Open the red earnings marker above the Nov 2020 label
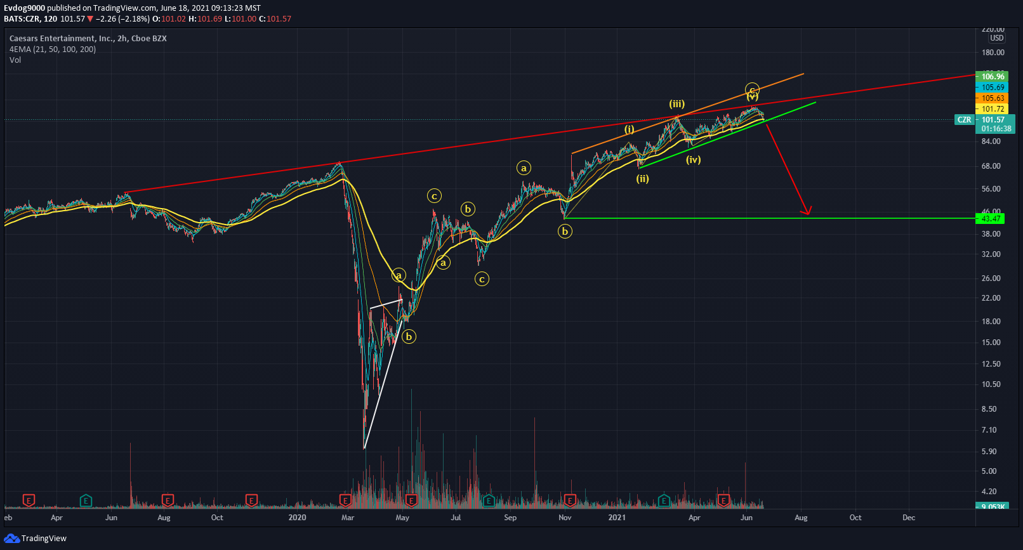The height and width of the screenshot is (550, 1023). point(570,501)
